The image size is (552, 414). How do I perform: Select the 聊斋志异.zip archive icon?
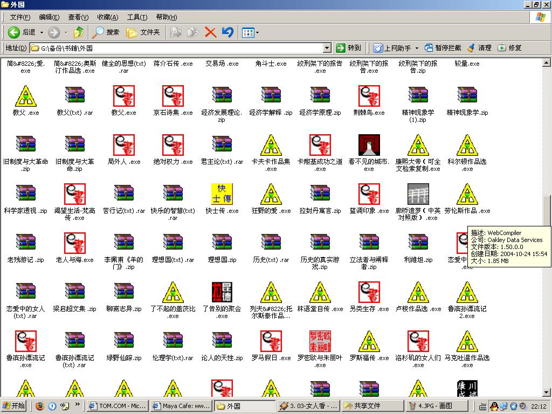(x=123, y=292)
